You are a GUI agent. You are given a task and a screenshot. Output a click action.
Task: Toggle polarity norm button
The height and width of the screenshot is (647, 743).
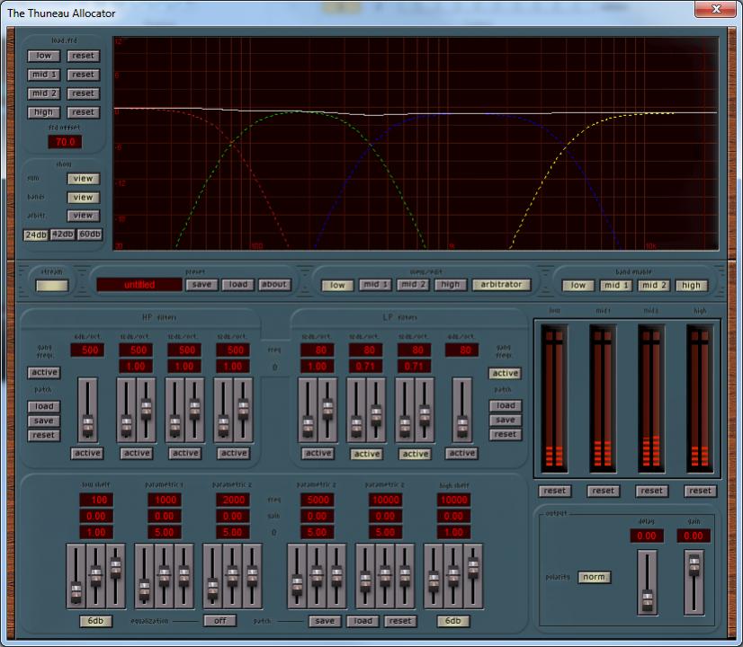coord(595,578)
